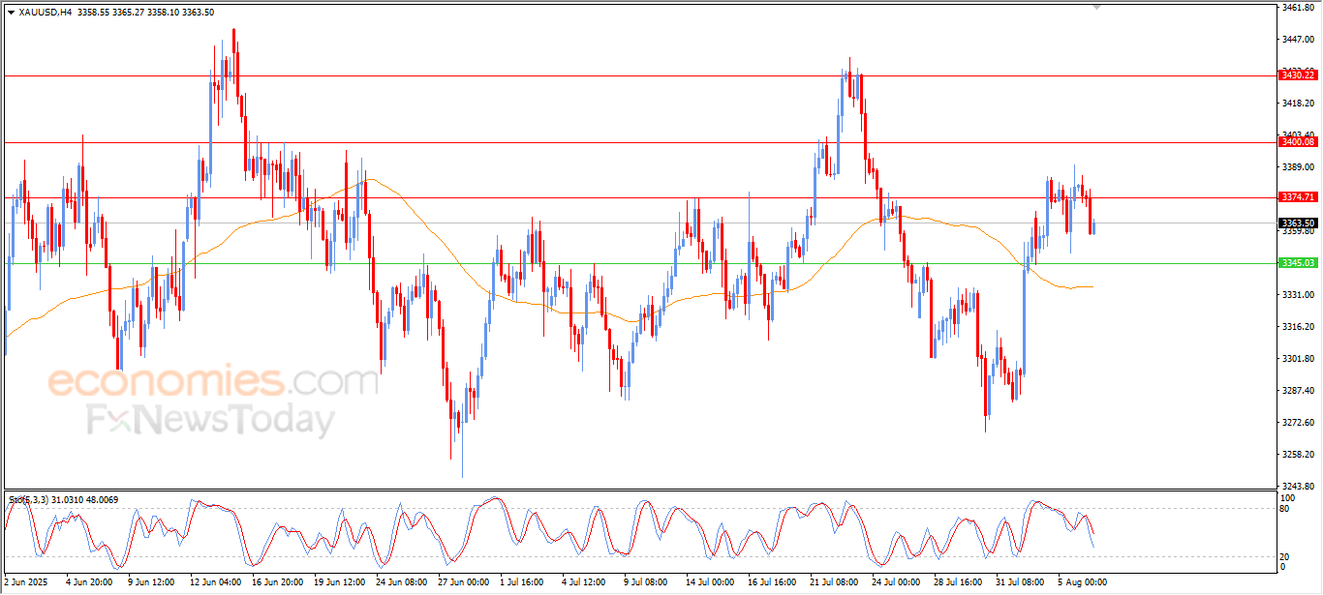Viewport: 1323px width, 595px height.
Task: Click the stochastic 20 level label
Action: coord(1285,556)
